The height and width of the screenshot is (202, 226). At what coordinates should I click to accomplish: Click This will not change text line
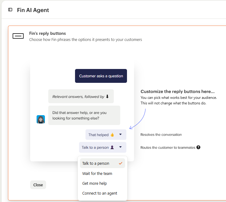[x=173, y=103]
